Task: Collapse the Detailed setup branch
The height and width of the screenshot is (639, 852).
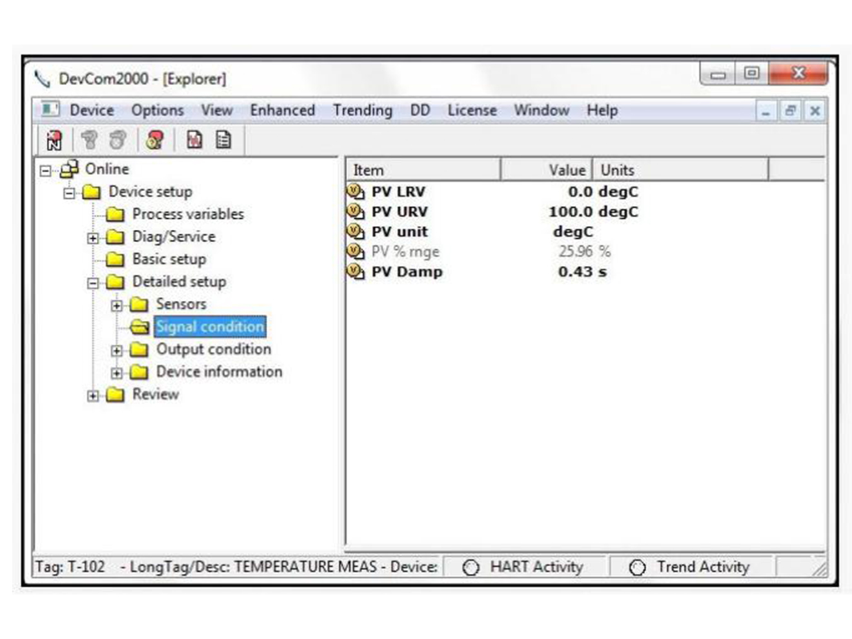Action: click(x=94, y=282)
